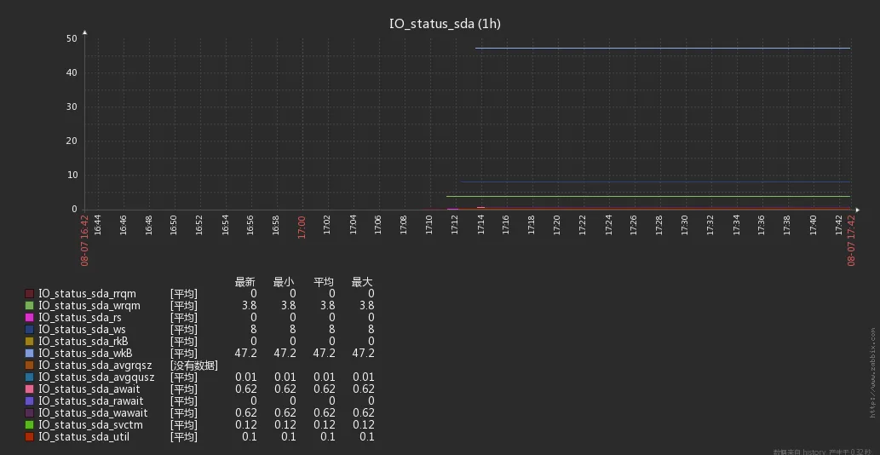Screen dimensions: 880x455
Task: Click the y-axis label 20
Action: click(72, 141)
